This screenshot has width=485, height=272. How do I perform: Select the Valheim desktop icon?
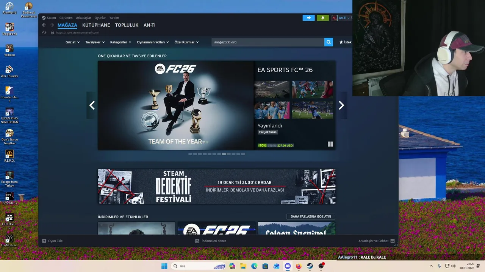pos(9,51)
